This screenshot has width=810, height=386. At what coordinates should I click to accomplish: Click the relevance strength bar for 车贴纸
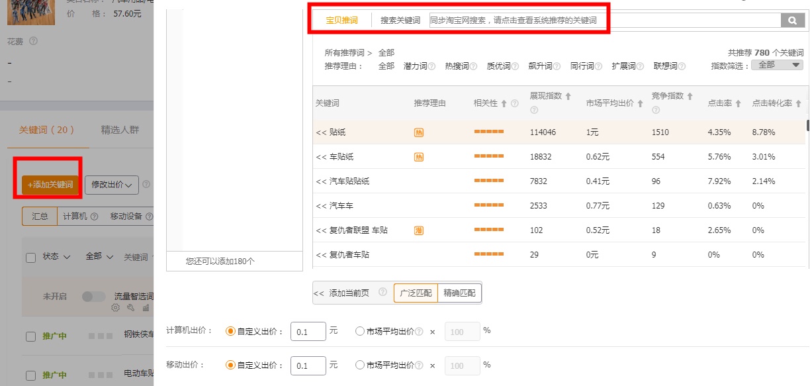[x=490, y=156]
